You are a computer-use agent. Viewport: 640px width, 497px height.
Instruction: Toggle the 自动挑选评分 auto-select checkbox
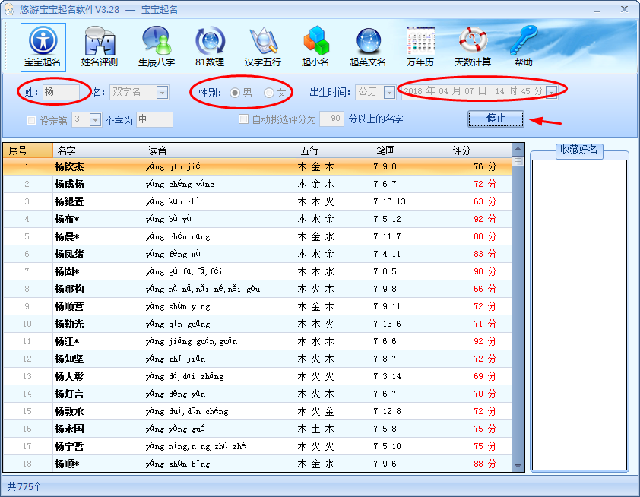point(244,119)
